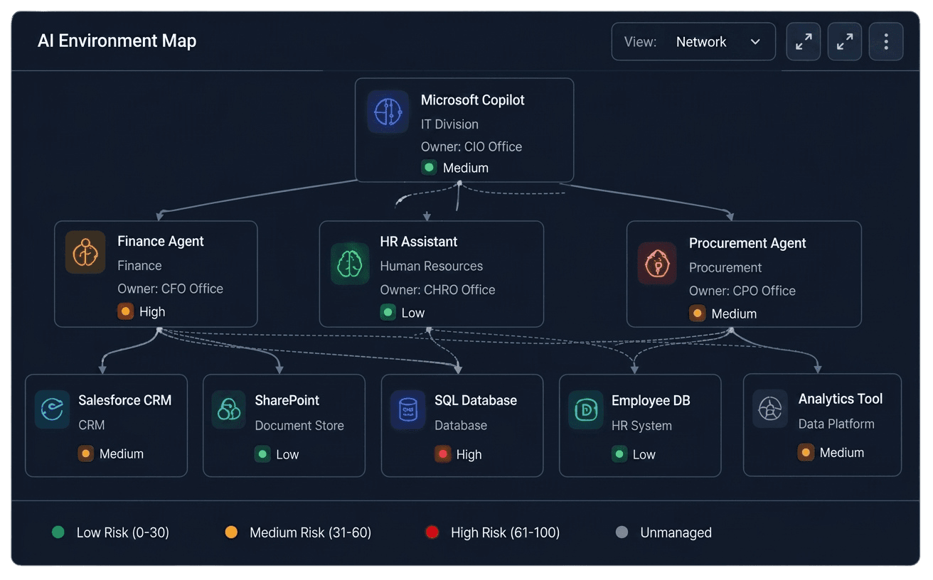
Task: Click SQL Database High risk indicator
Action: [443, 454]
